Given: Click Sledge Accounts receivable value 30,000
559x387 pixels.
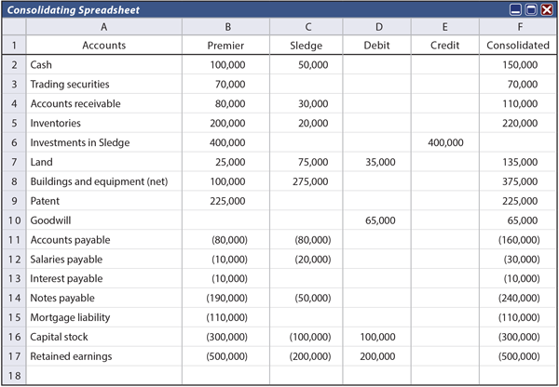Looking at the screenshot, I should coord(313,103).
